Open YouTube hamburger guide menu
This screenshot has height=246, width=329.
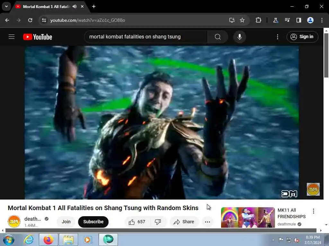pyautogui.click(x=12, y=37)
